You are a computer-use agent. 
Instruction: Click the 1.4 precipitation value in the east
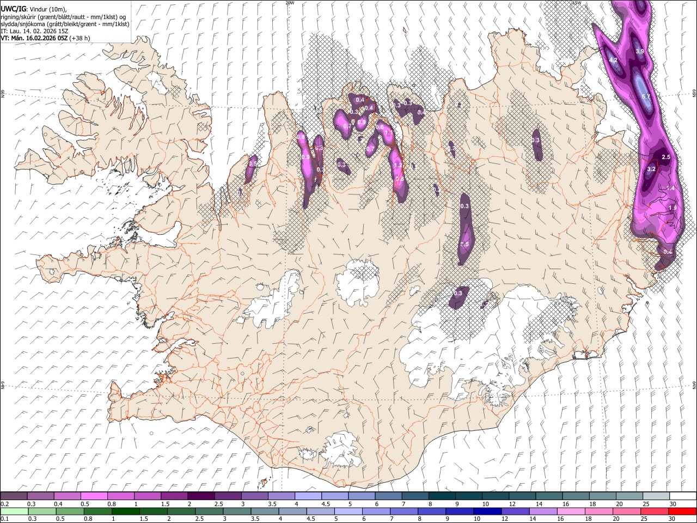click(671, 188)
